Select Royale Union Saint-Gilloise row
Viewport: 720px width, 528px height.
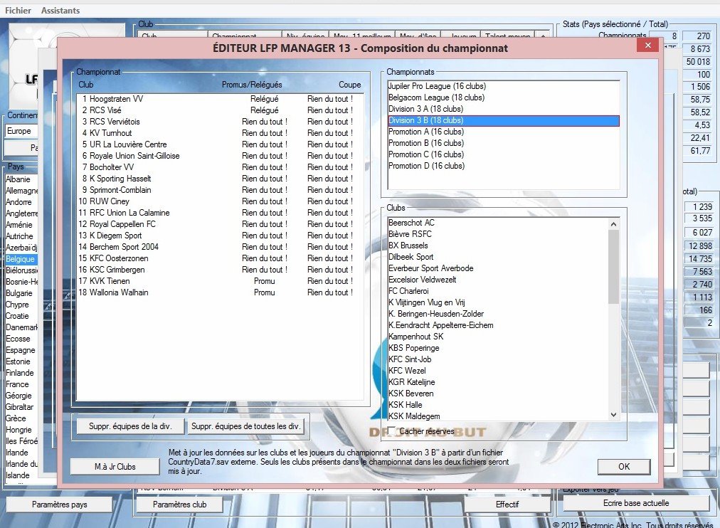pos(220,156)
